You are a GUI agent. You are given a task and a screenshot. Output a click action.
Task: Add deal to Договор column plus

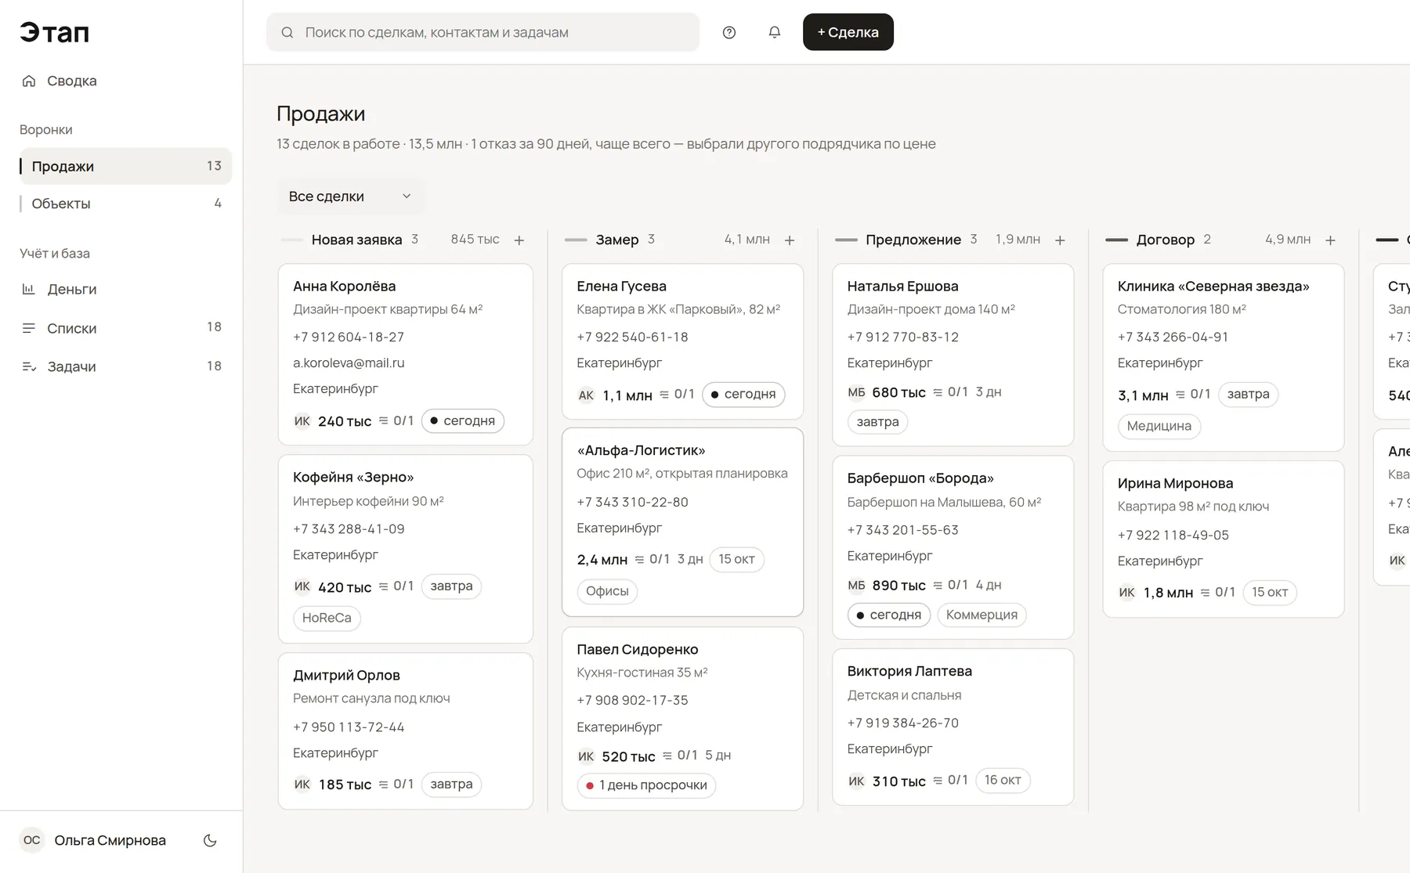(1330, 240)
